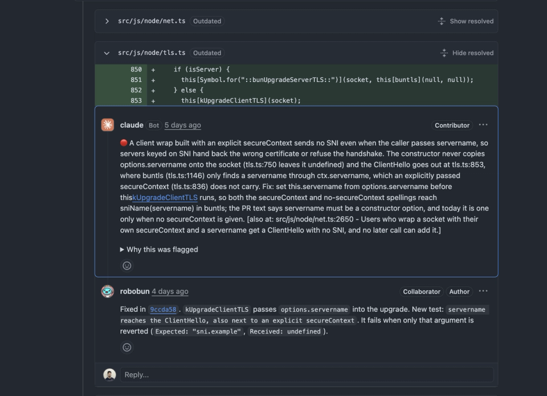Image resolution: width=547 pixels, height=396 pixels.
Task: Expand 'Why this was flagged' details
Action: pyautogui.click(x=159, y=250)
